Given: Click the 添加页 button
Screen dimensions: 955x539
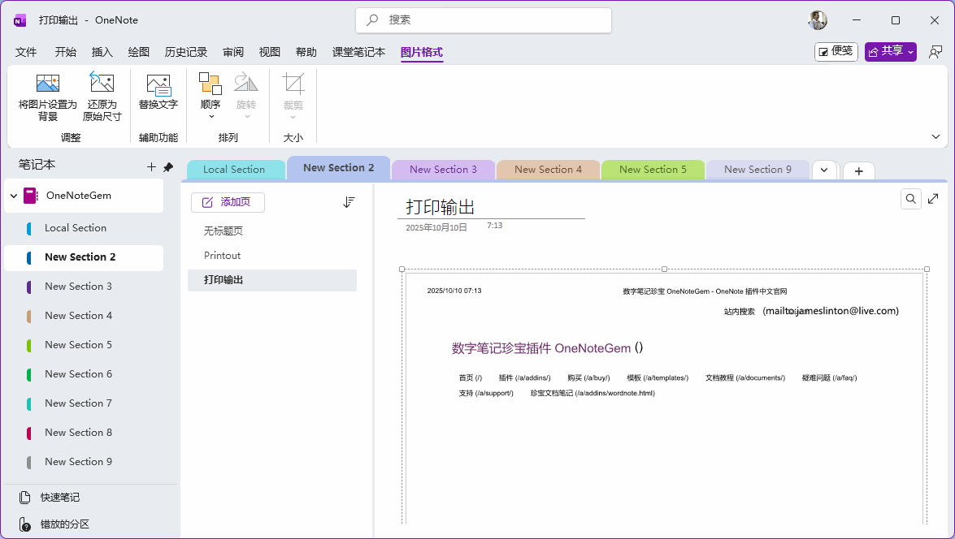Looking at the screenshot, I should pos(228,202).
